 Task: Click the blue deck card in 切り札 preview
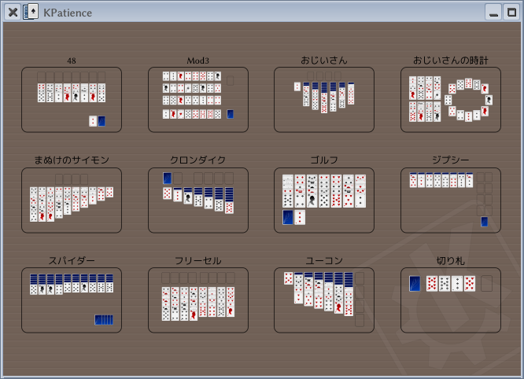tap(415, 284)
